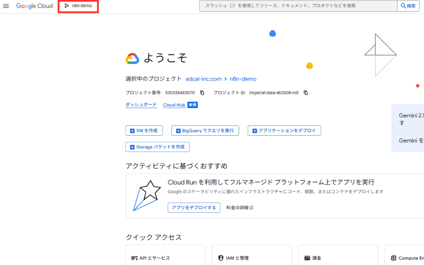This screenshot has height=265, width=424.
Task: Open the n8n-demo project breadcrumb link
Action: point(243,79)
